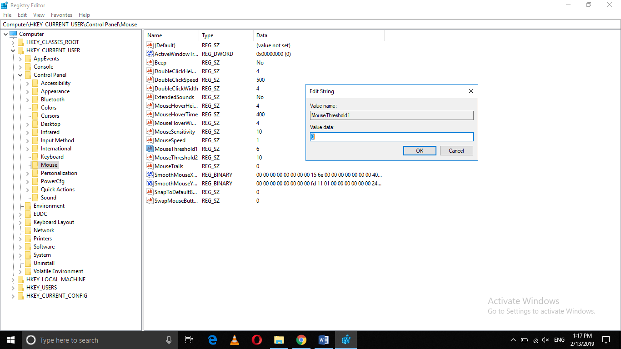Click the Keyboard folder icon under Control Panel
This screenshot has height=349, width=621.
pos(35,156)
